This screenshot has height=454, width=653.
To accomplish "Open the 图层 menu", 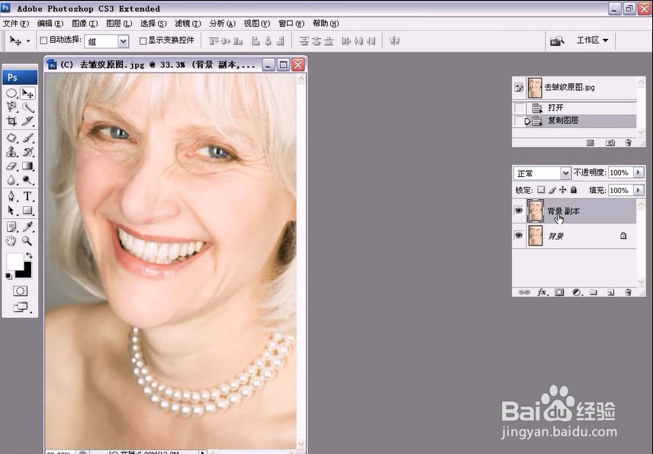I will pyautogui.click(x=119, y=24).
